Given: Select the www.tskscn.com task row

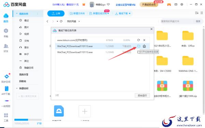Looking at the screenshot, I should (102, 40).
